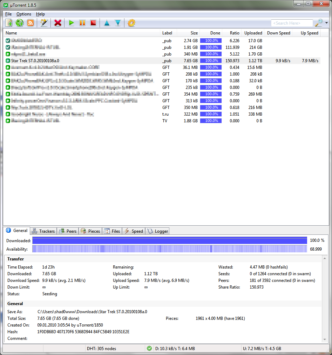Click the Availability pieces bar

[x=170, y=249]
